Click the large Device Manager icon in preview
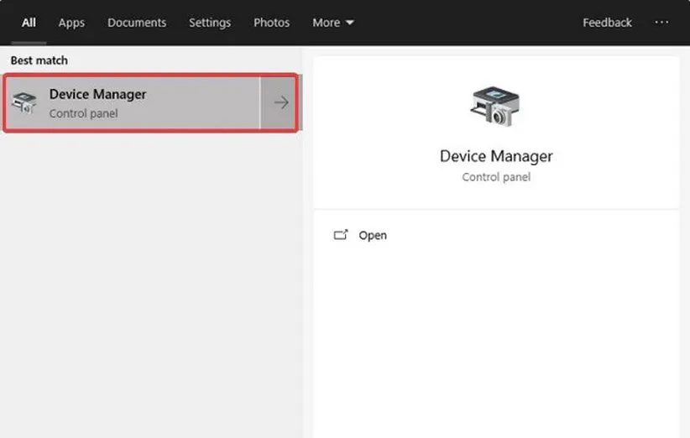690x438 pixels. 495,106
